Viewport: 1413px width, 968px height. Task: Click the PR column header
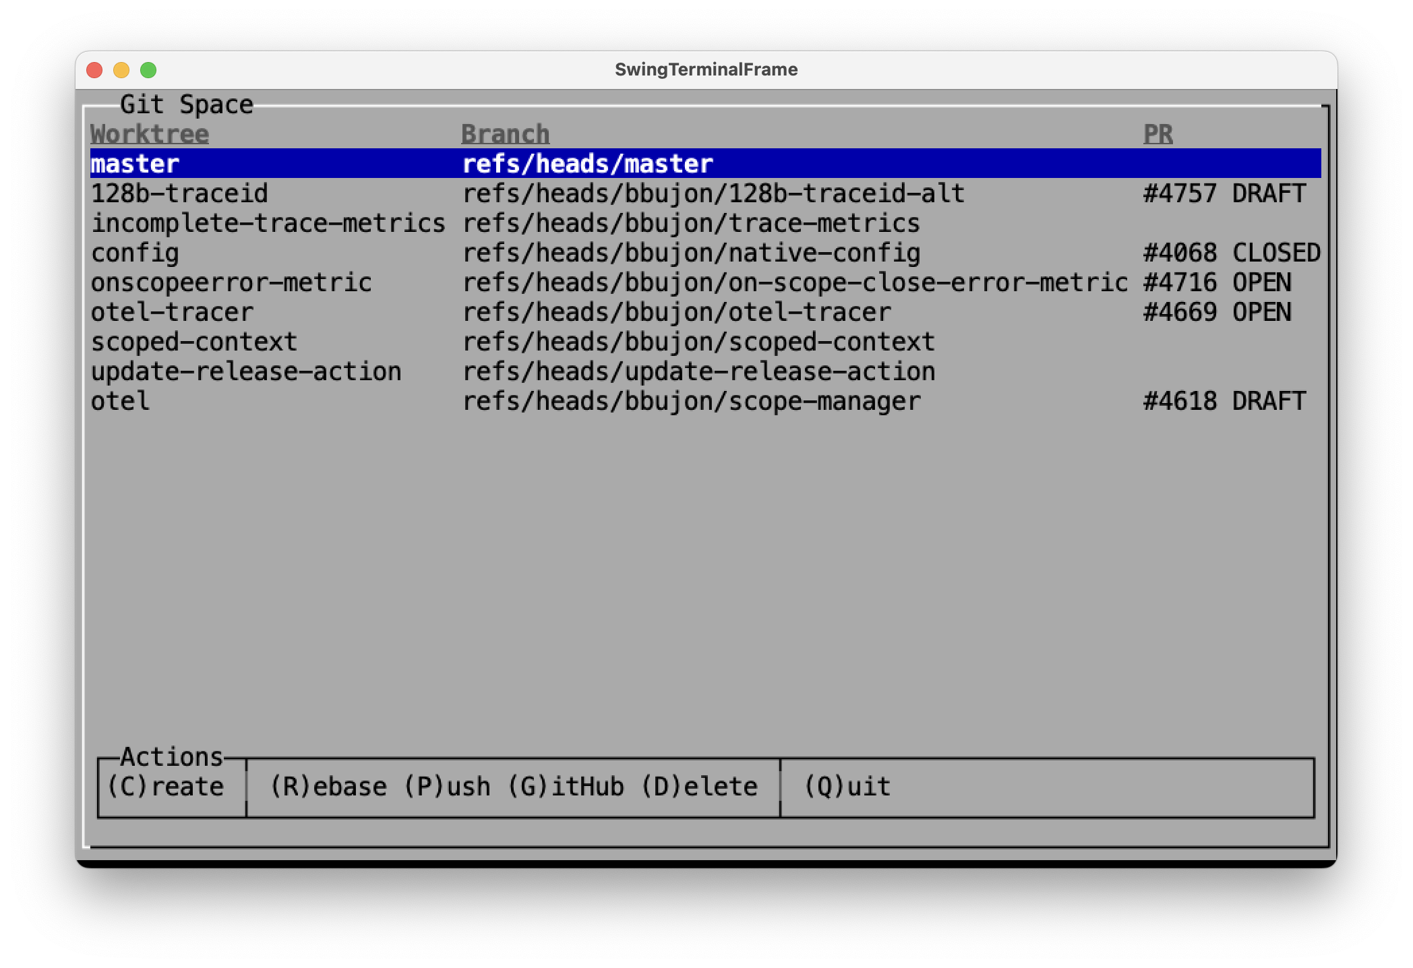point(1158,134)
